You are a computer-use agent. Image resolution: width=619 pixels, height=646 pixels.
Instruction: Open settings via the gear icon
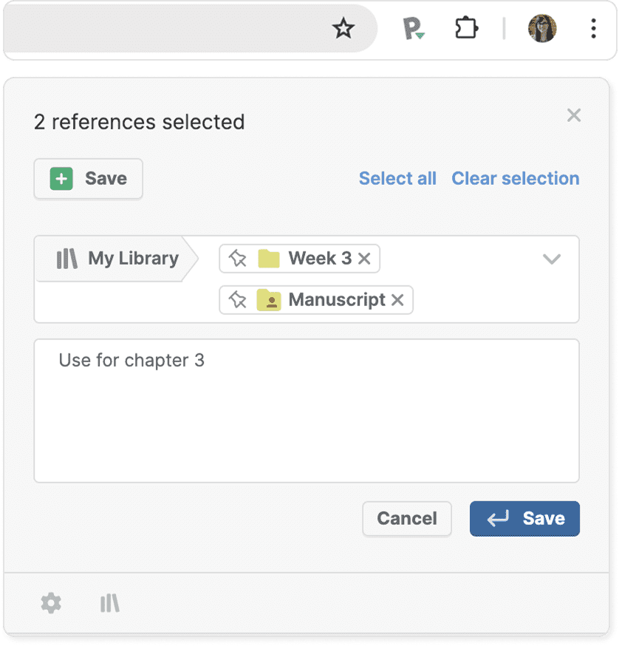click(x=51, y=603)
